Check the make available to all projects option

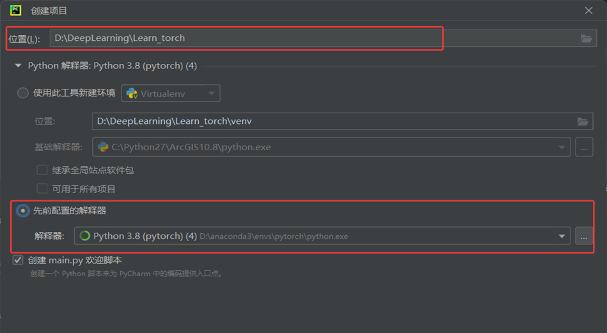[42, 189]
